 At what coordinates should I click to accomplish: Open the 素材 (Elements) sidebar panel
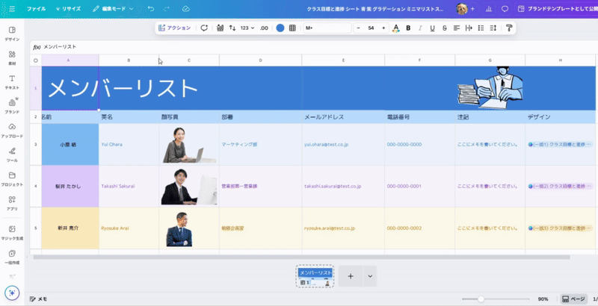tap(12, 57)
